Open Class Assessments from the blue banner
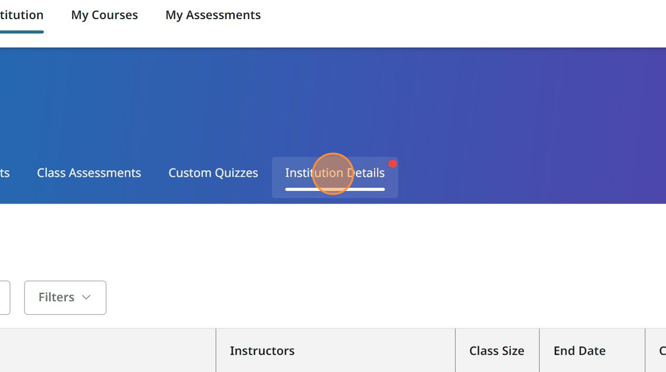666x372 pixels. [x=89, y=173]
